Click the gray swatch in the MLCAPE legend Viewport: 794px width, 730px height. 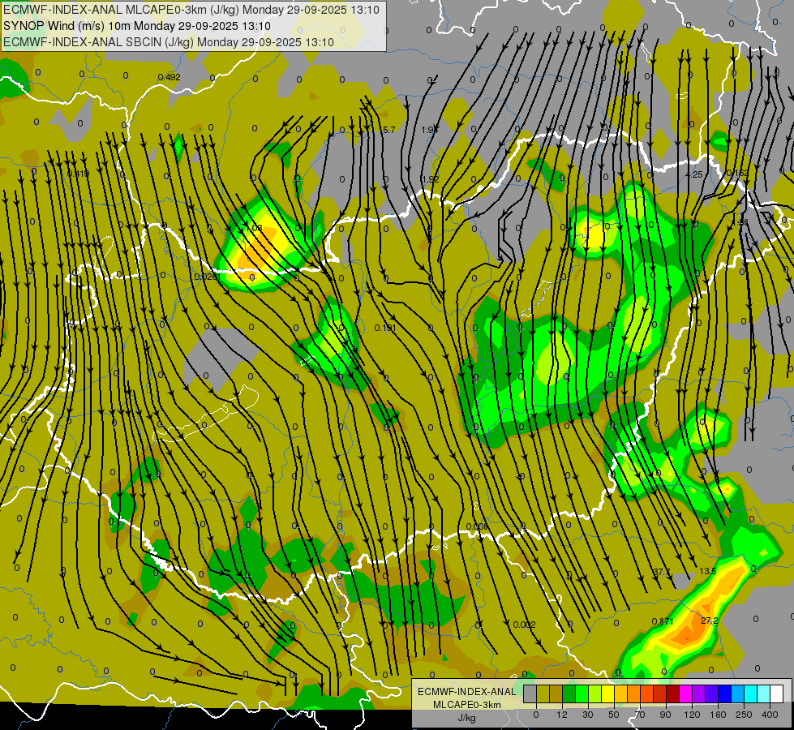click(530, 694)
